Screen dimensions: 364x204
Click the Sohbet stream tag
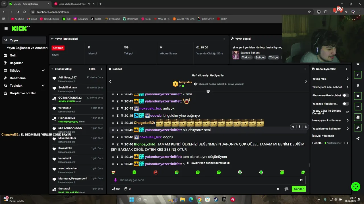point(260,58)
